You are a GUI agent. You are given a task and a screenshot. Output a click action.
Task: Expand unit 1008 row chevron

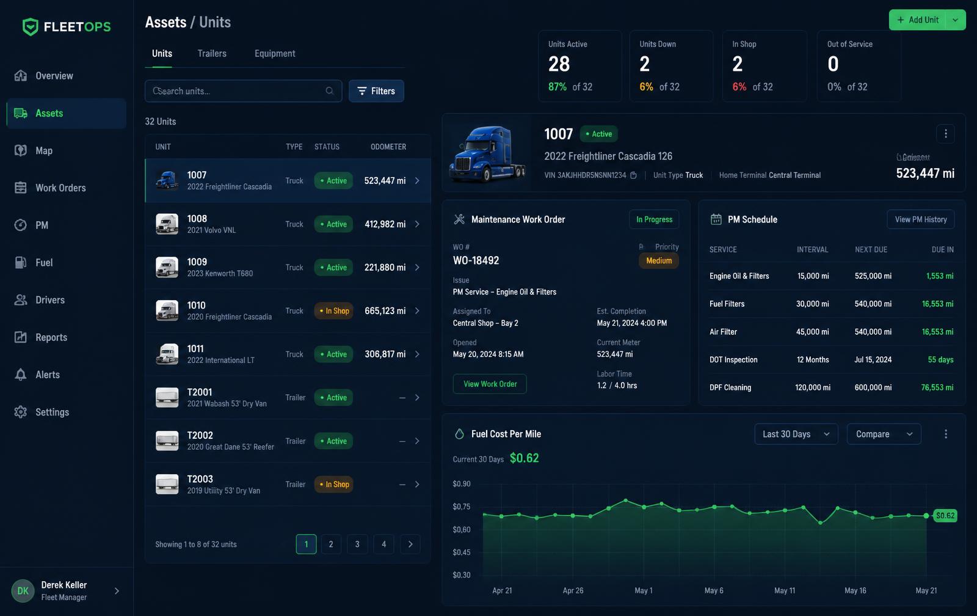click(x=417, y=224)
